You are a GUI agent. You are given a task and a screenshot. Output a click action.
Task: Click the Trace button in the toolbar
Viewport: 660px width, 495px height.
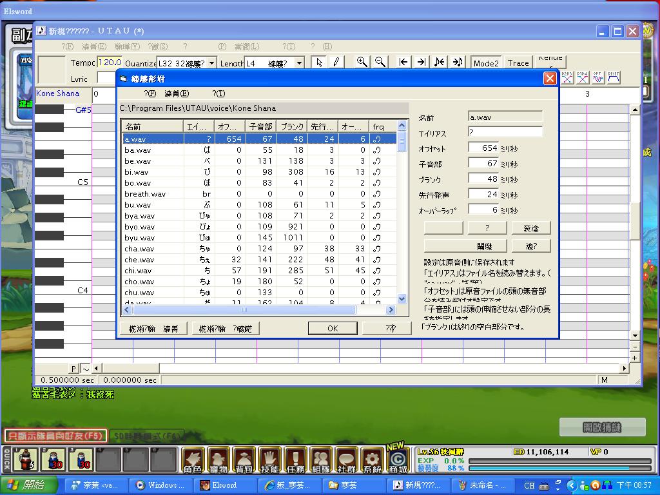click(518, 63)
